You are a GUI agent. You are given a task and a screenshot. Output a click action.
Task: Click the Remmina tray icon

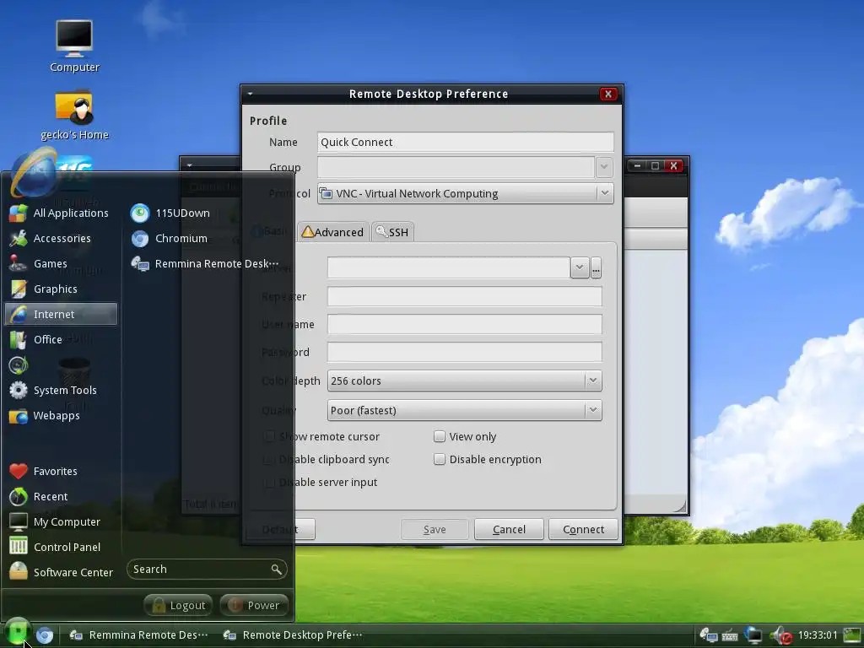709,635
